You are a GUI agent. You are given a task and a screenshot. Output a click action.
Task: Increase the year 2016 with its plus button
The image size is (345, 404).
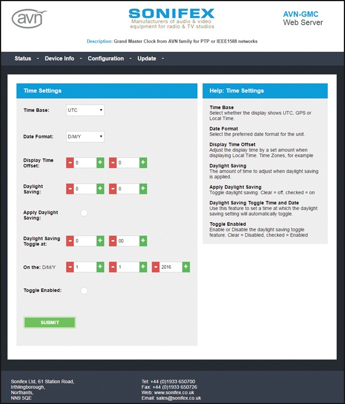[x=186, y=267]
